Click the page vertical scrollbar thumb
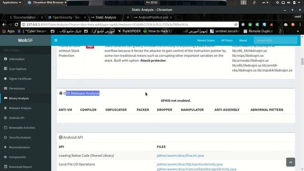The image size is (304, 171). pyautogui.click(x=302, y=61)
